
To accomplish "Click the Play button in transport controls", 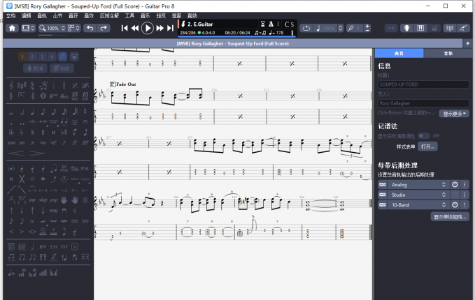I will (147, 28).
